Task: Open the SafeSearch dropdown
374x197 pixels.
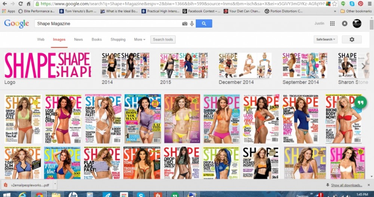Action: tap(326, 39)
